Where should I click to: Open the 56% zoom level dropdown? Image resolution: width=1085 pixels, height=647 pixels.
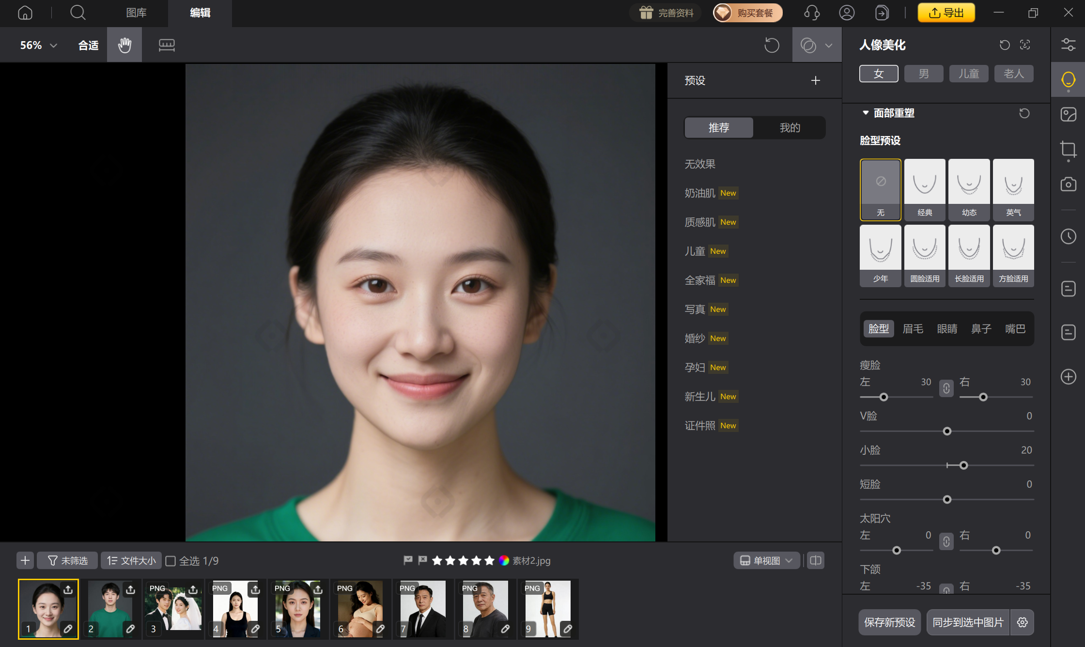tap(39, 46)
